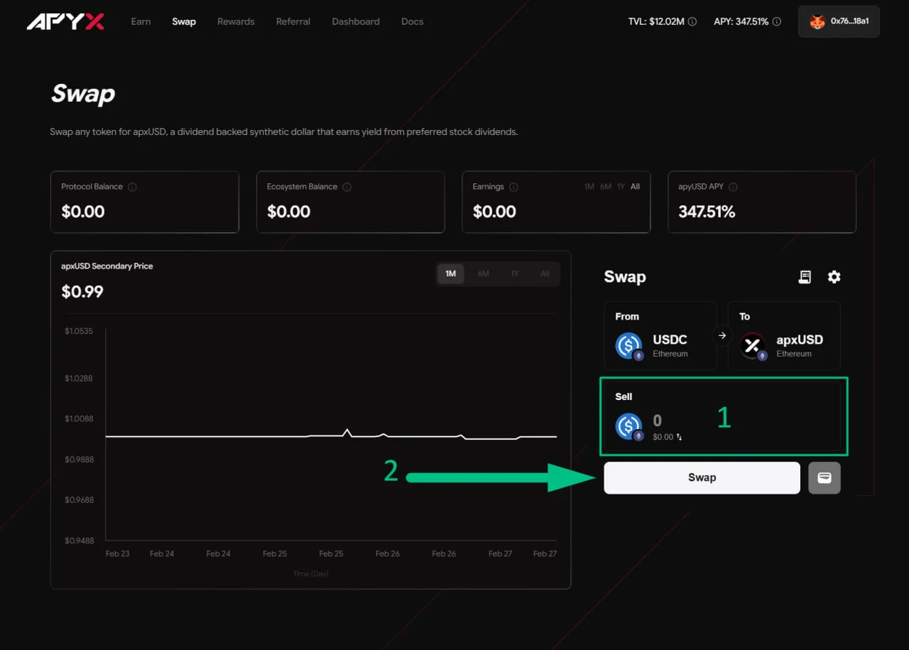
Task: Open the Rewards page
Action: (x=236, y=22)
